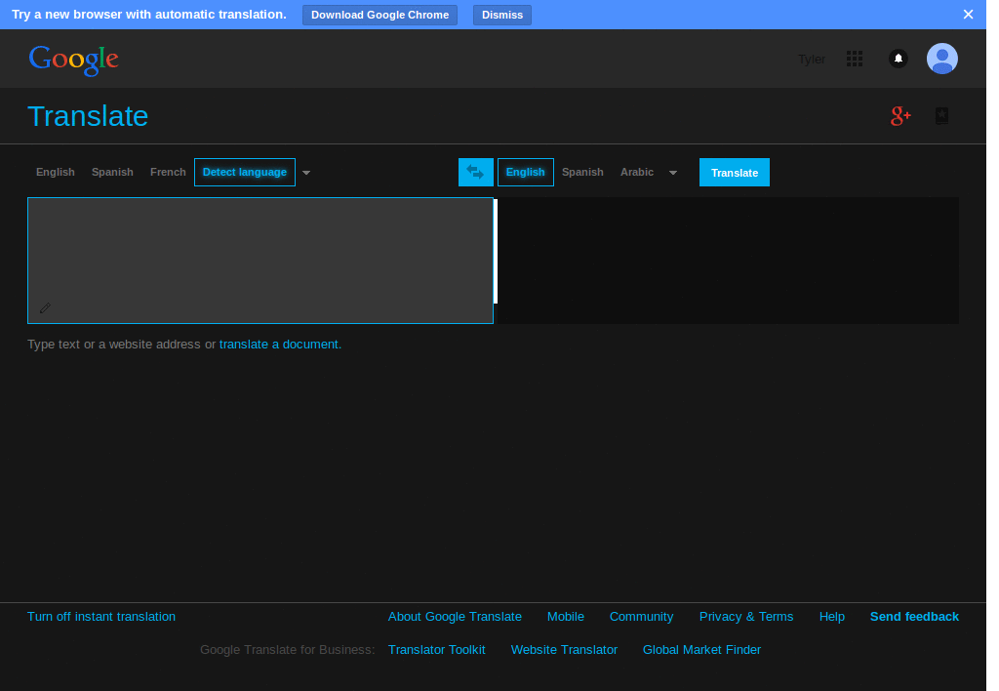This screenshot has height=691, width=999.
Task: Click the handwriting pencil icon
Action: tap(45, 307)
